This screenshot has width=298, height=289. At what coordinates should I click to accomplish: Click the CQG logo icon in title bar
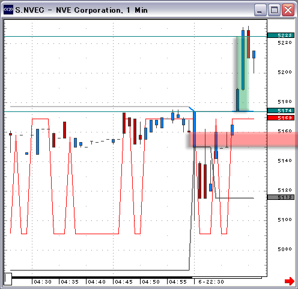(8, 10)
